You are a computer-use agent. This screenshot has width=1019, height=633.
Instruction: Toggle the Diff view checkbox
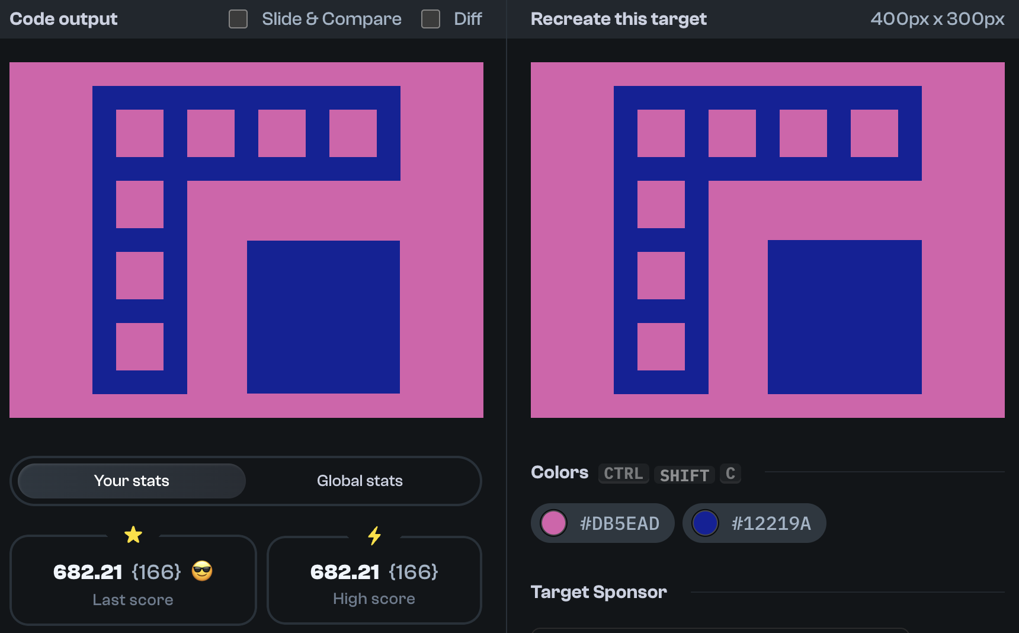pos(430,18)
